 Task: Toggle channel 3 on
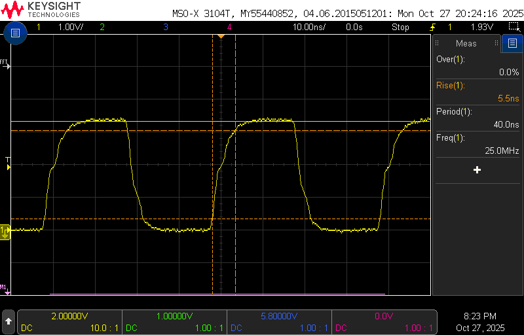(166, 27)
